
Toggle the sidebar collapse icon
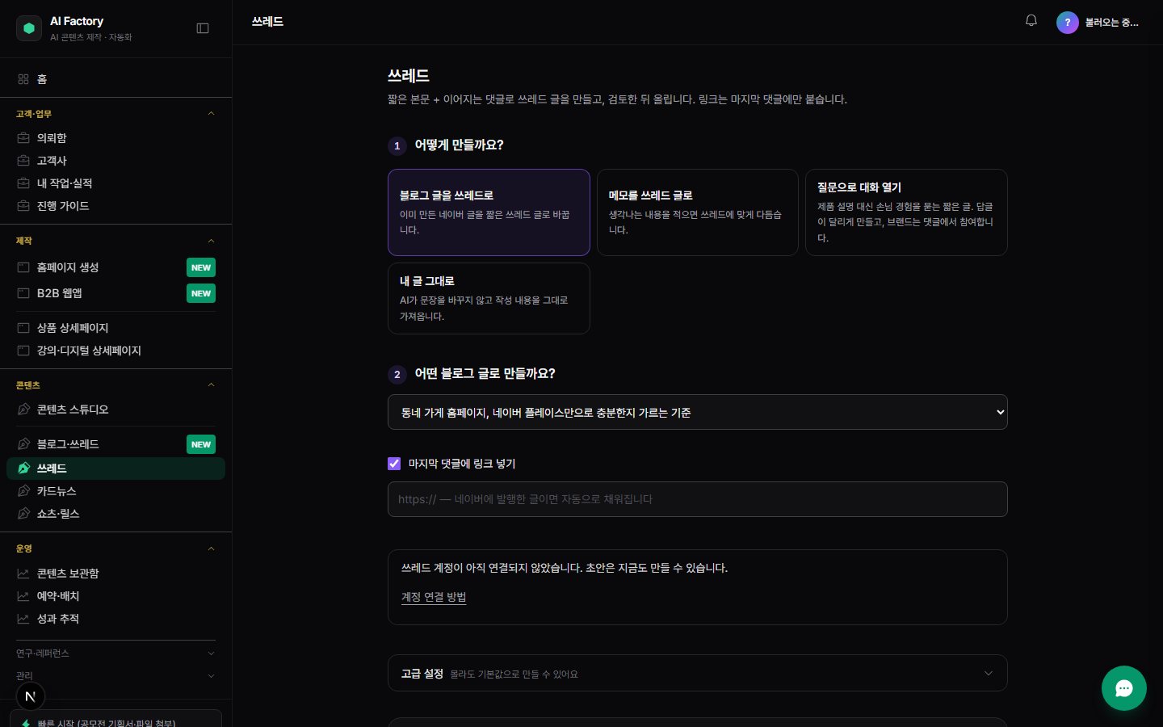(x=203, y=28)
